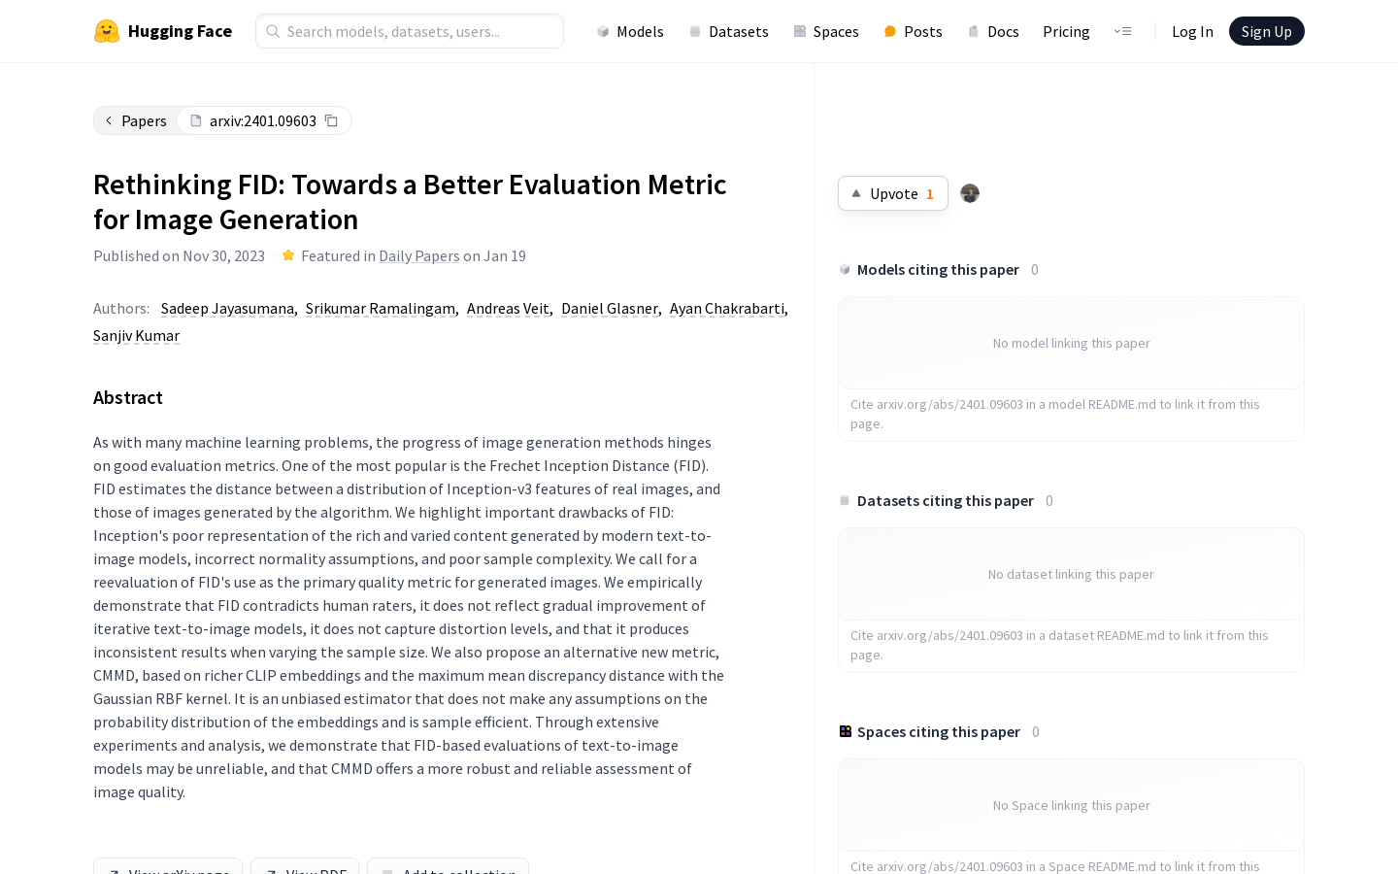
Task: Click the Hugging Face logo emoji
Action: click(107, 31)
